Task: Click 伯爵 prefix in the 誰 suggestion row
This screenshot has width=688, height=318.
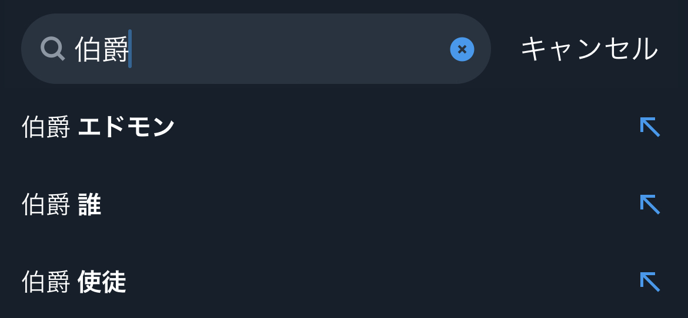Action: (46, 205)
